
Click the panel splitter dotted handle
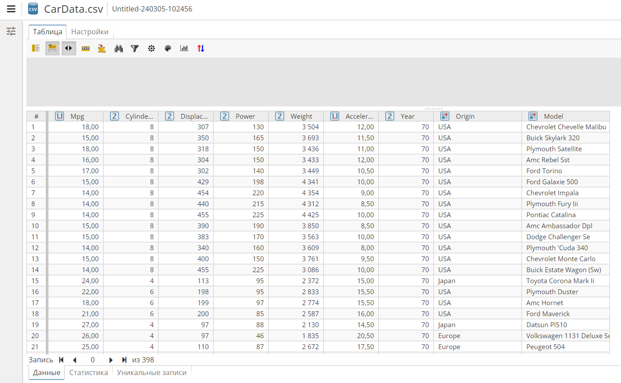point(433,109)
